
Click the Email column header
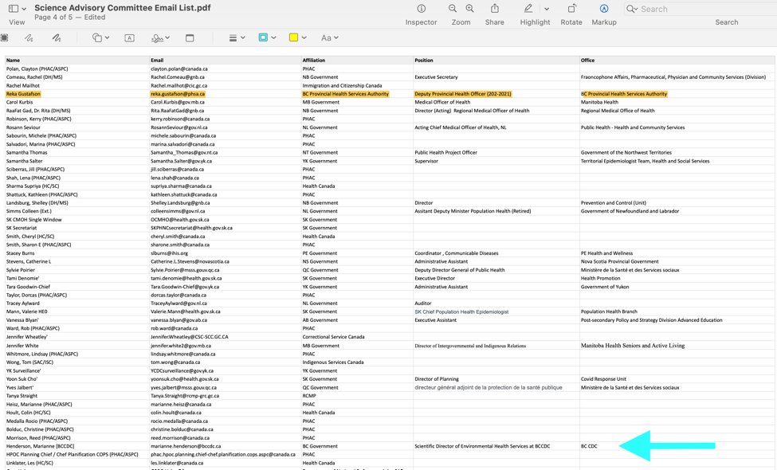coord(157,61)
